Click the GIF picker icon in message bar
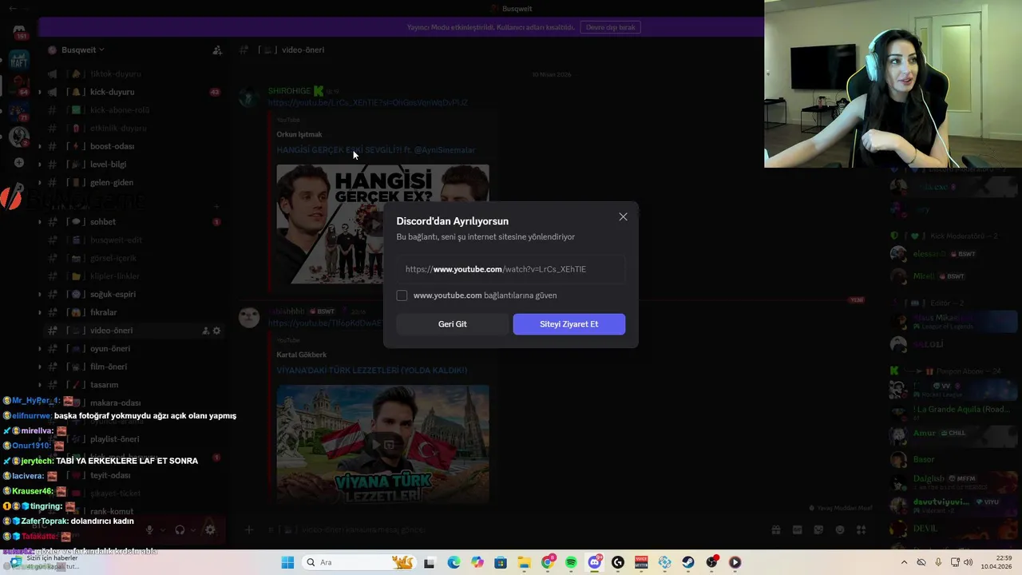 pyautogui.click(x=797, y=529)
